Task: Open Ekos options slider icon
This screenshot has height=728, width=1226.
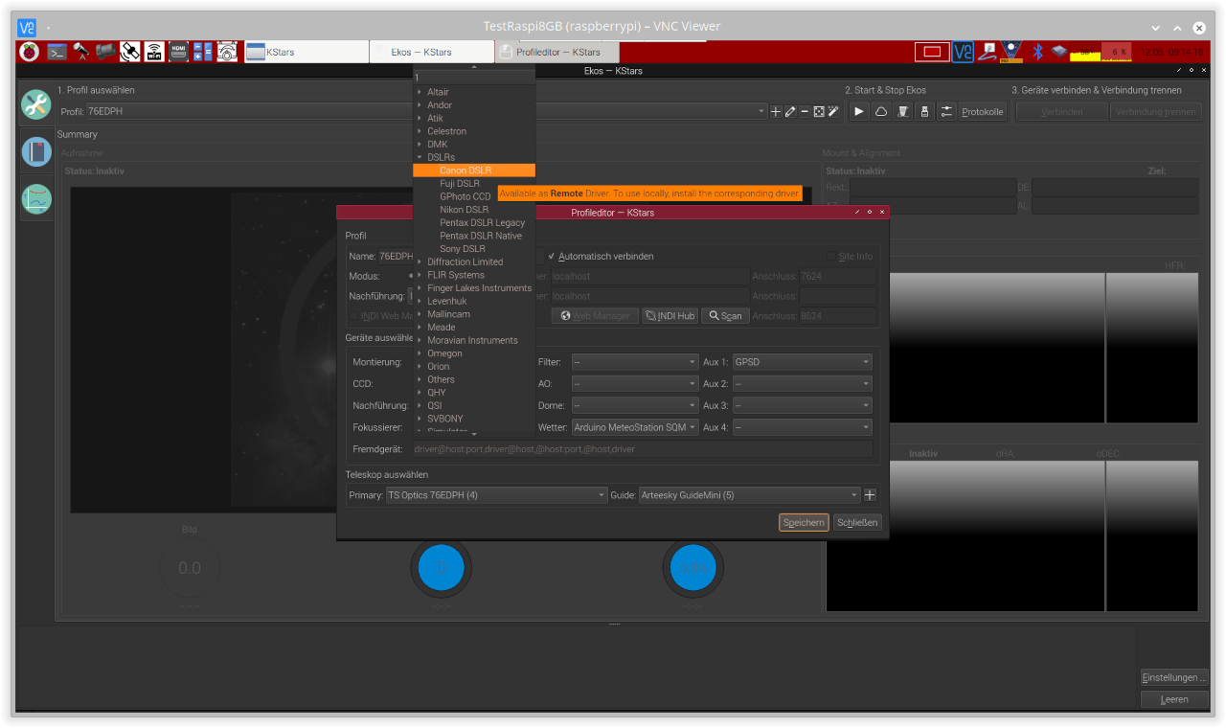Action: pos(946,112)
